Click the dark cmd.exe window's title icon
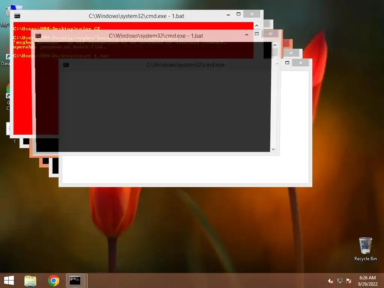 pyautogui.click(x=66, y=65)
